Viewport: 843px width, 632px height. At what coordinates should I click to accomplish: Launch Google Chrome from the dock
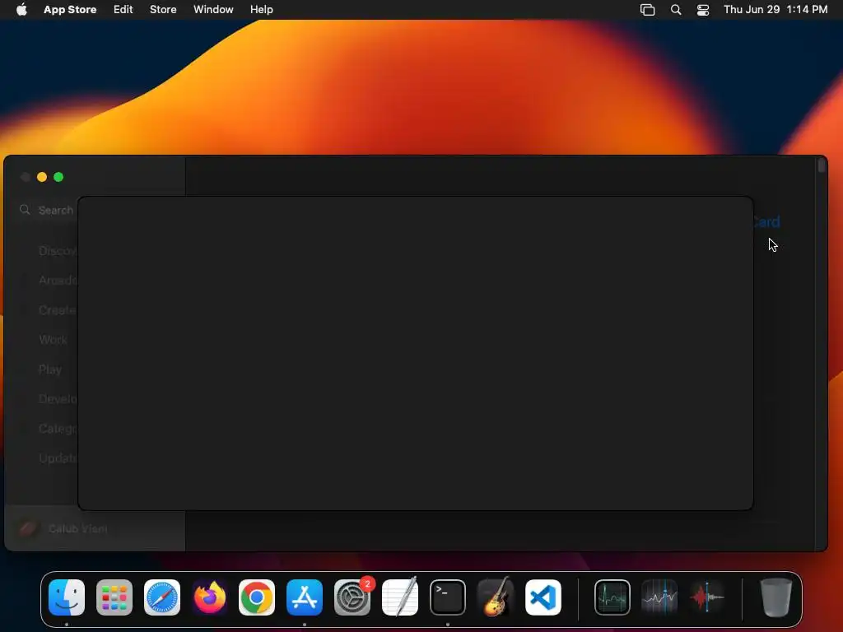pyautogui.click(x=257, y=597)
